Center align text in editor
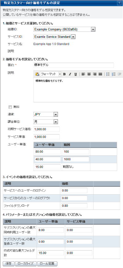The height and width of the screenshot is (268, 123). (89, 74)
